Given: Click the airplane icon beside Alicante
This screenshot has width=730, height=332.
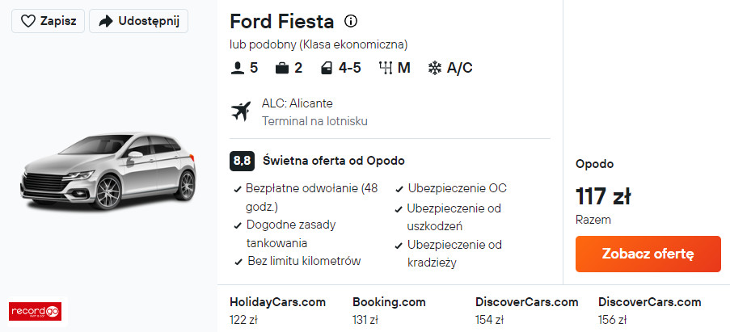Looking at the screenshot, I should [241, 111].
